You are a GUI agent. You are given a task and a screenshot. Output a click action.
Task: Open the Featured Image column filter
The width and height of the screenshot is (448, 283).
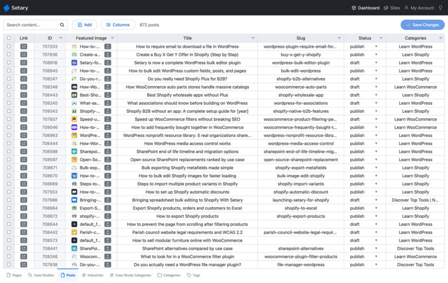[113, 38]
